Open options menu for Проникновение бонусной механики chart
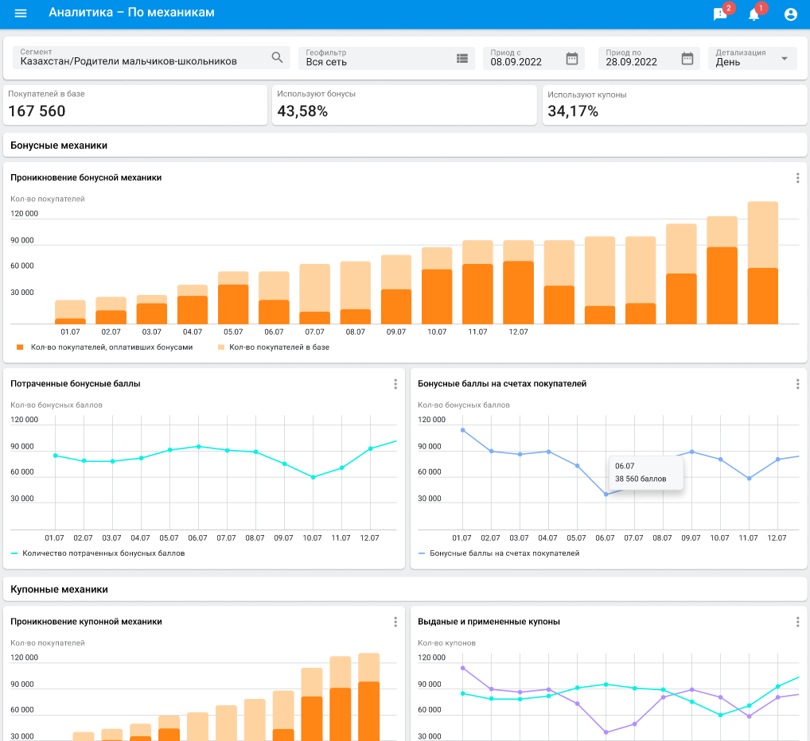 797,178
